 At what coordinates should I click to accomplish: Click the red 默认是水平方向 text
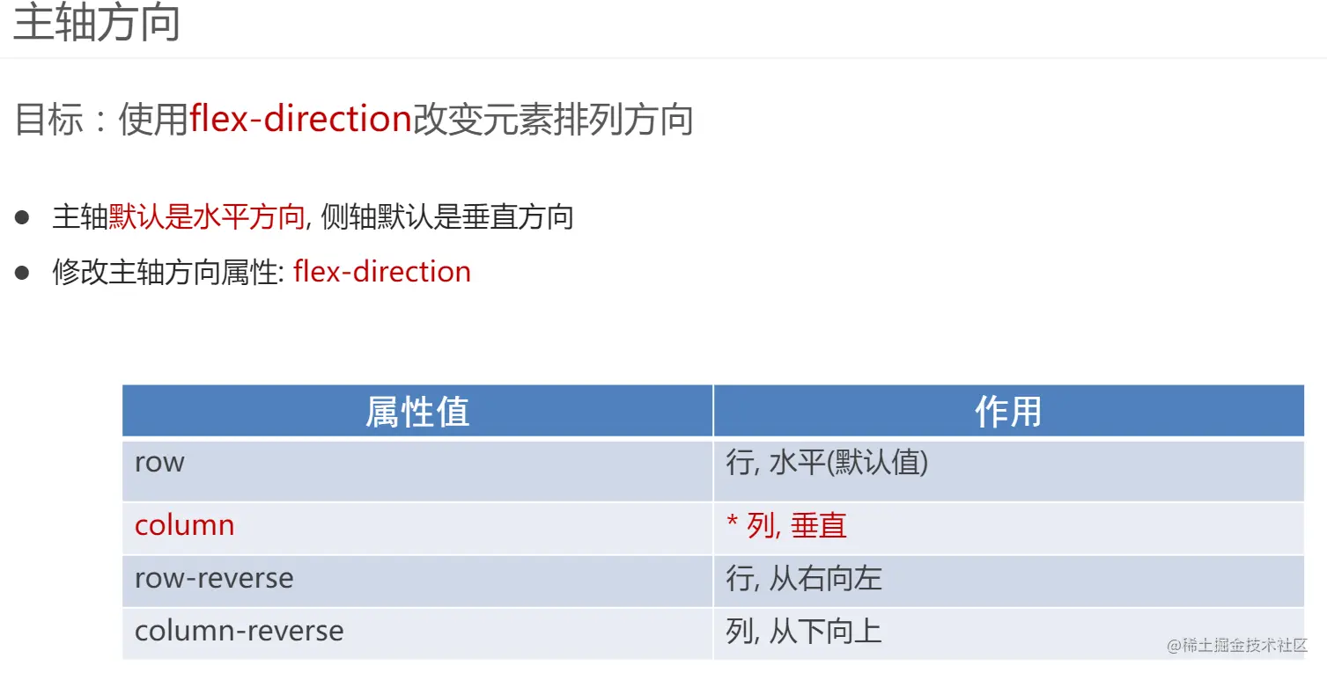click(x=207, y=216)
